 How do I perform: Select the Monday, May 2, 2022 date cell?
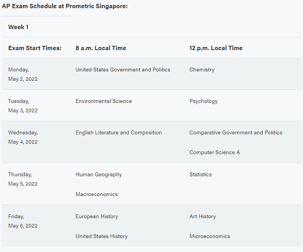tap(23, 74)
